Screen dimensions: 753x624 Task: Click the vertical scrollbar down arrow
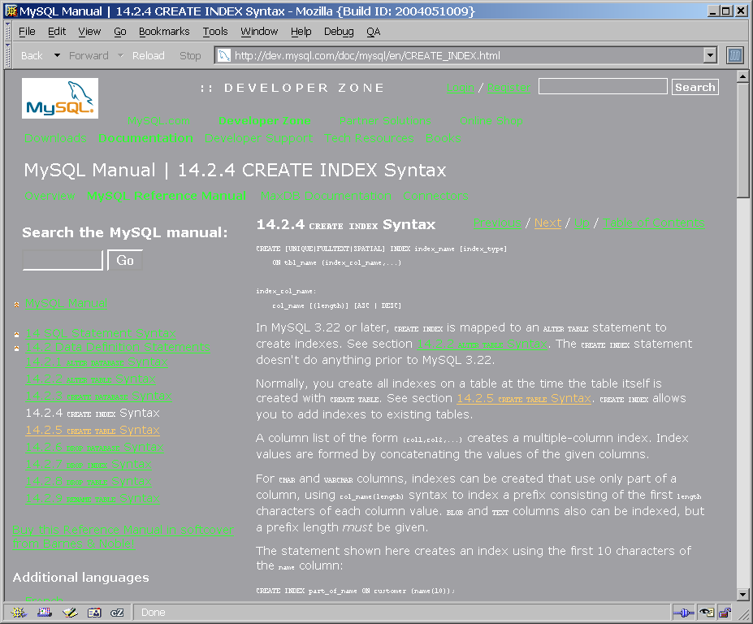click(x=742, y=594)
